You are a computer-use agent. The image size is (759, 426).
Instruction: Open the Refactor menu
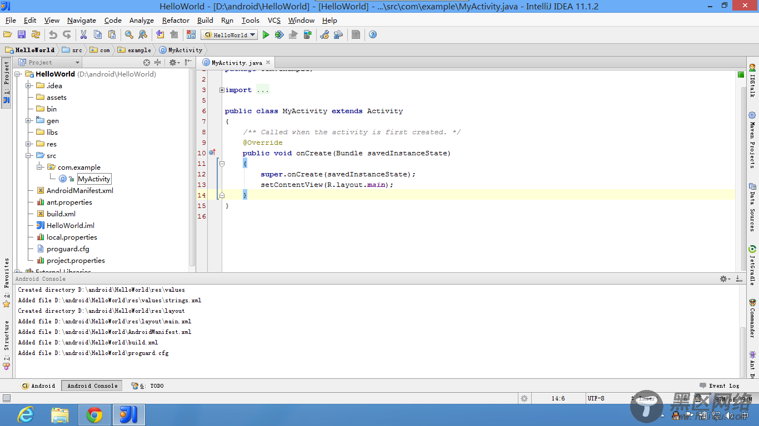click(176, 20)
